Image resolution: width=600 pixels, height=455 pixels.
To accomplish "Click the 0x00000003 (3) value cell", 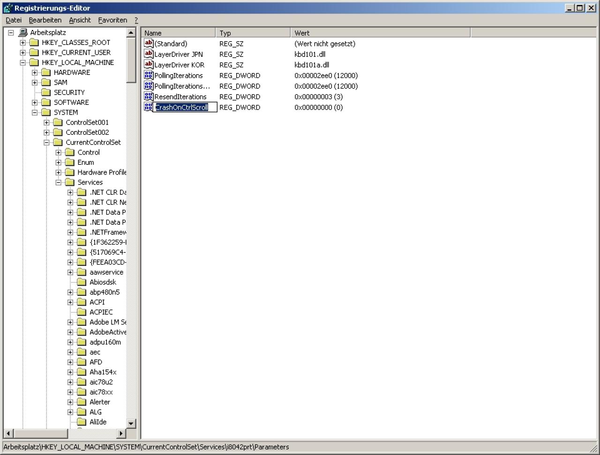I will pyautogui.click(x=319, y=96).
